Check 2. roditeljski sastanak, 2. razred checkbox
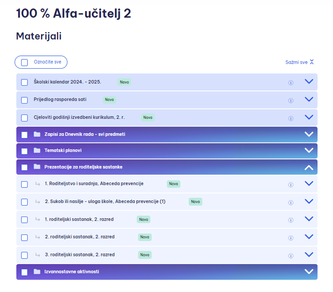 coord(25,238)
